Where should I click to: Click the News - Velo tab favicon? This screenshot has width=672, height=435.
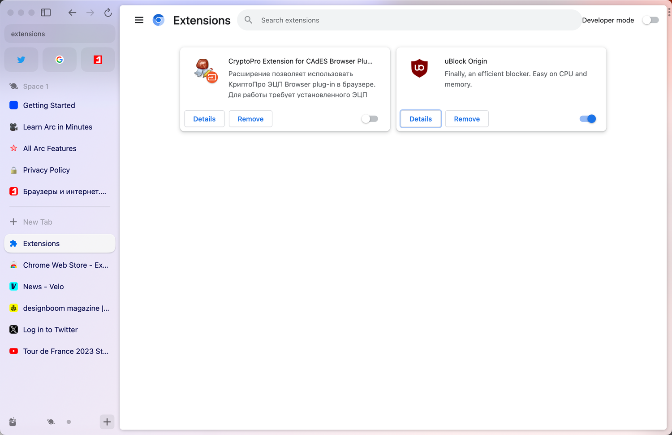pyautogui.click(x=13, y=287)
